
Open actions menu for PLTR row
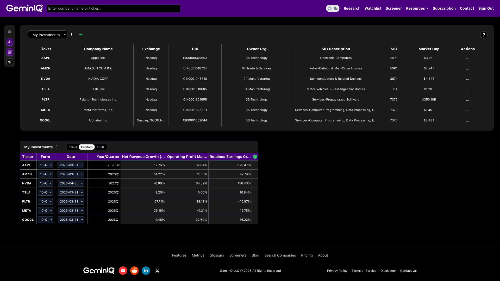point(468,100)
